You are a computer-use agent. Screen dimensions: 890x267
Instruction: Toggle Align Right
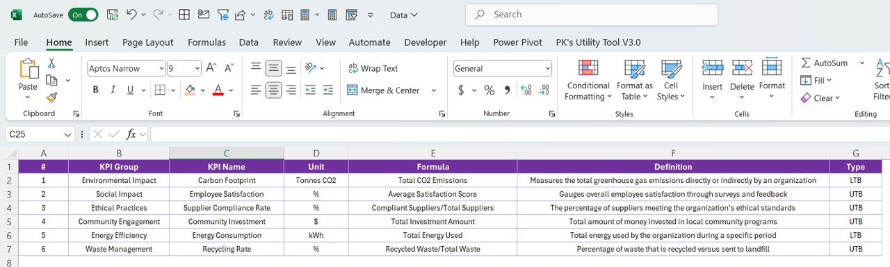291,90
